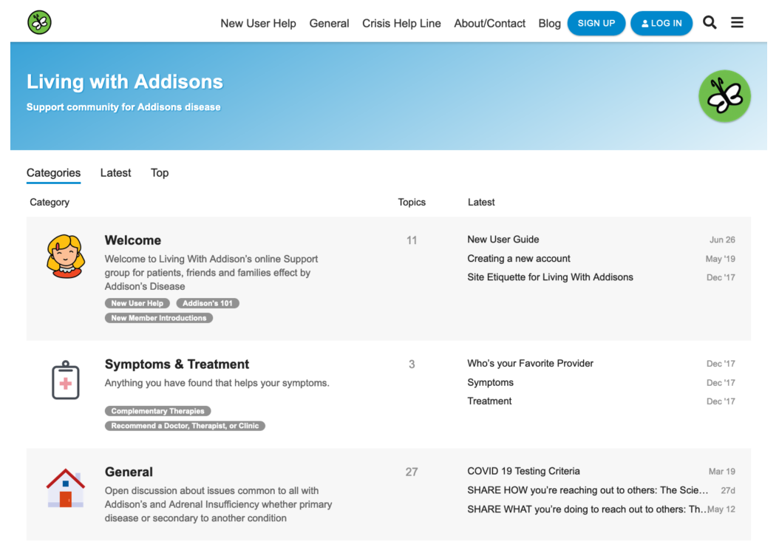Open the search magnifier icon
This screenshot has height=556, width=779.
710,23
